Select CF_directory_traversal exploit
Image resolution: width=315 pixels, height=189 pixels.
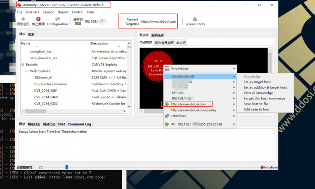51,84
